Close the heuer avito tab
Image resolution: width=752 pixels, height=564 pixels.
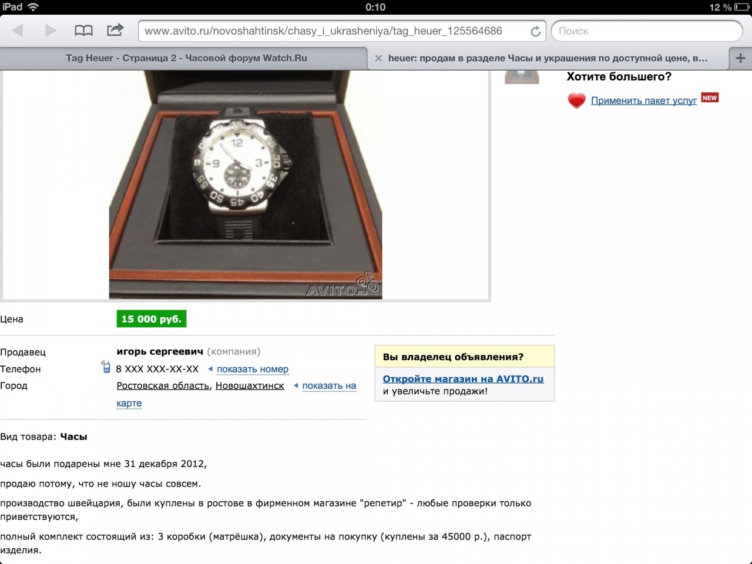(378, 58)
